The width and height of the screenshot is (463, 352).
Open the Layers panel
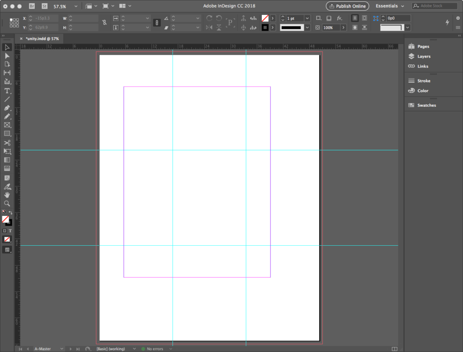[x=424, y=57]
